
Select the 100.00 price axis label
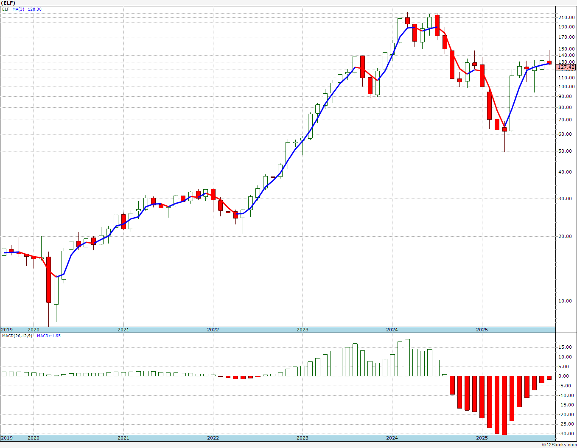pos(566,87)
